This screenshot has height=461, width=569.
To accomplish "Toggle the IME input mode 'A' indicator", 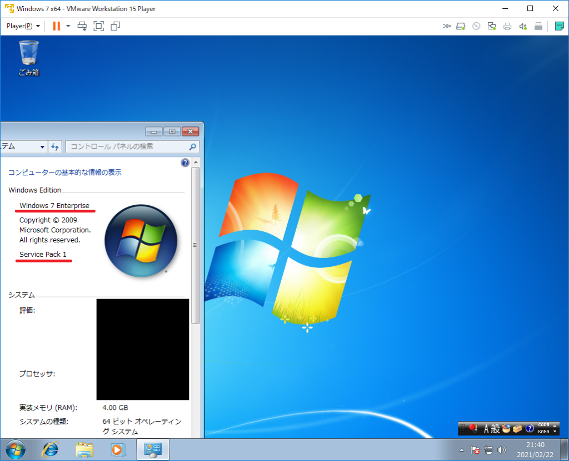I will tap(486, 428).
